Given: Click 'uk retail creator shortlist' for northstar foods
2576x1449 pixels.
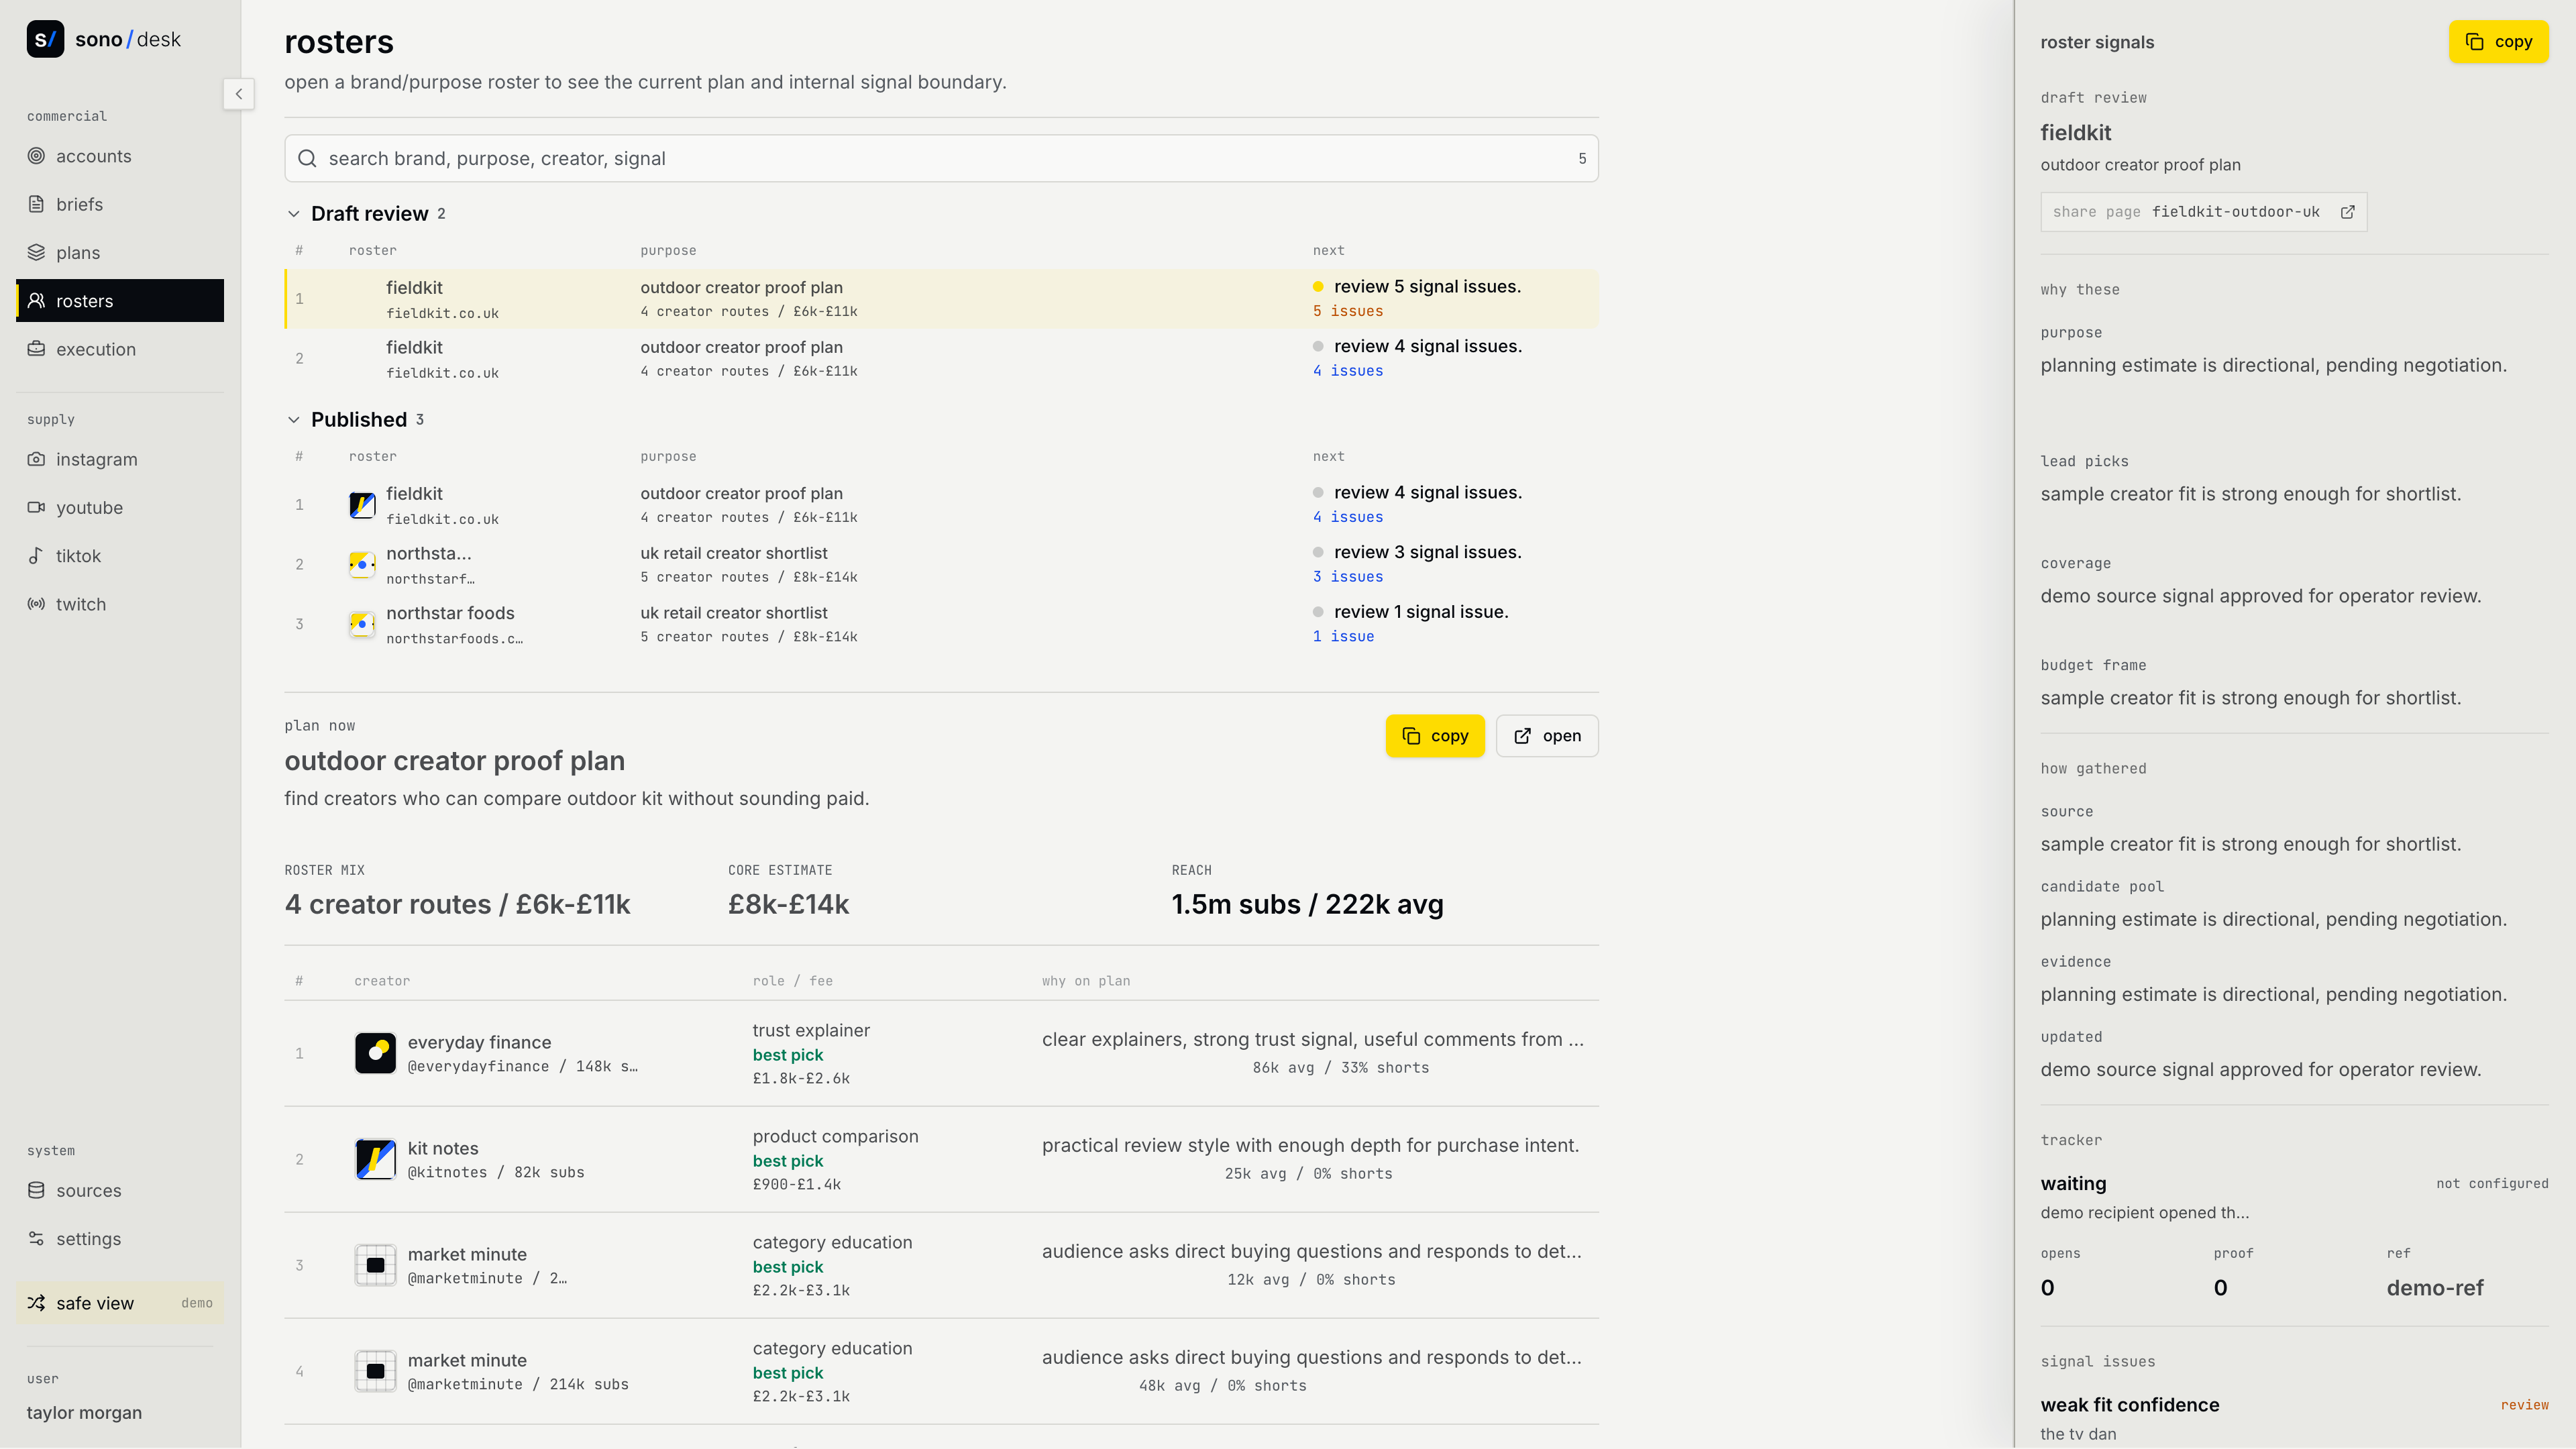Looking at the screenshot, I should (x=734, y=613).
